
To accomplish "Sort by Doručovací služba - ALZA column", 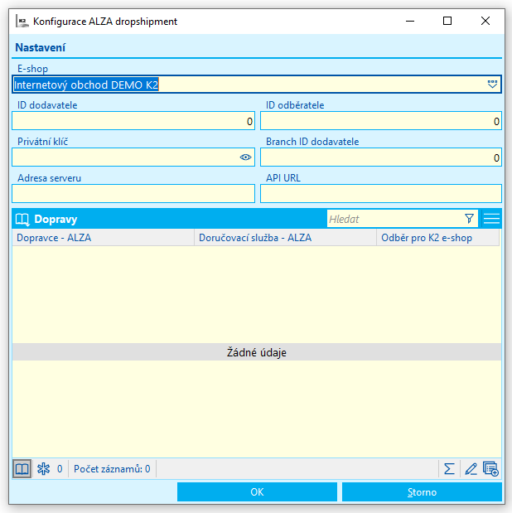I will coord(285,238).
